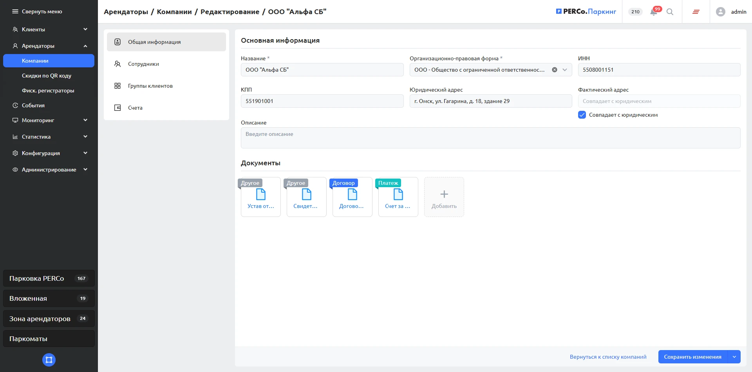The height and width of the screenshot is (372, 752).
Task: Click the red lines icon in header
Action: click(x=696, y=12)
